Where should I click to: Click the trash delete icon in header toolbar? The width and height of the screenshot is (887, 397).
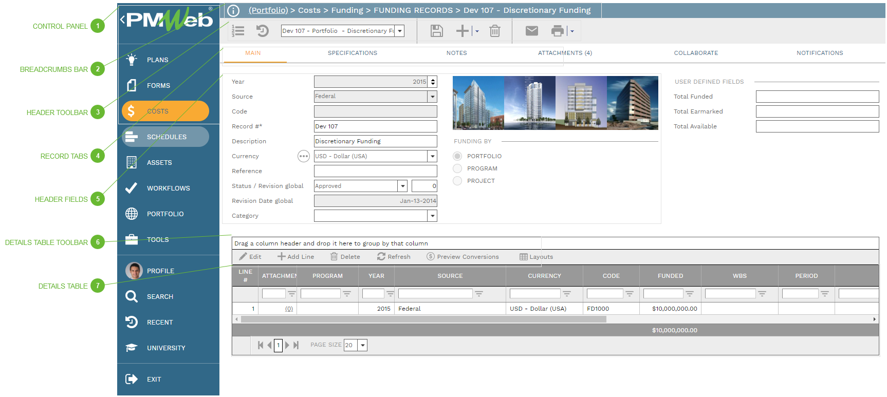[494, 31]
